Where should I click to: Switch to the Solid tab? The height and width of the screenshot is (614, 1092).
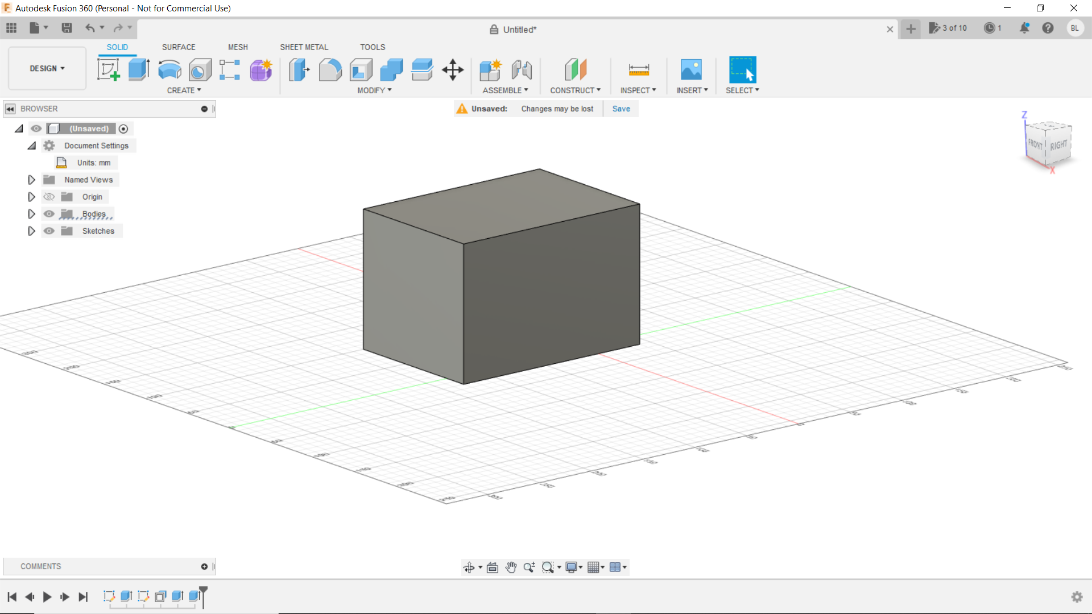coord(117,47)
